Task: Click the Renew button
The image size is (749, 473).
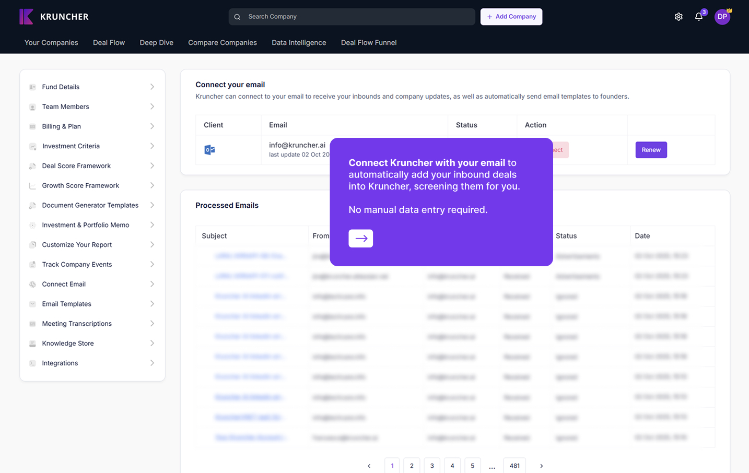Action: click(x=651, y=150)
